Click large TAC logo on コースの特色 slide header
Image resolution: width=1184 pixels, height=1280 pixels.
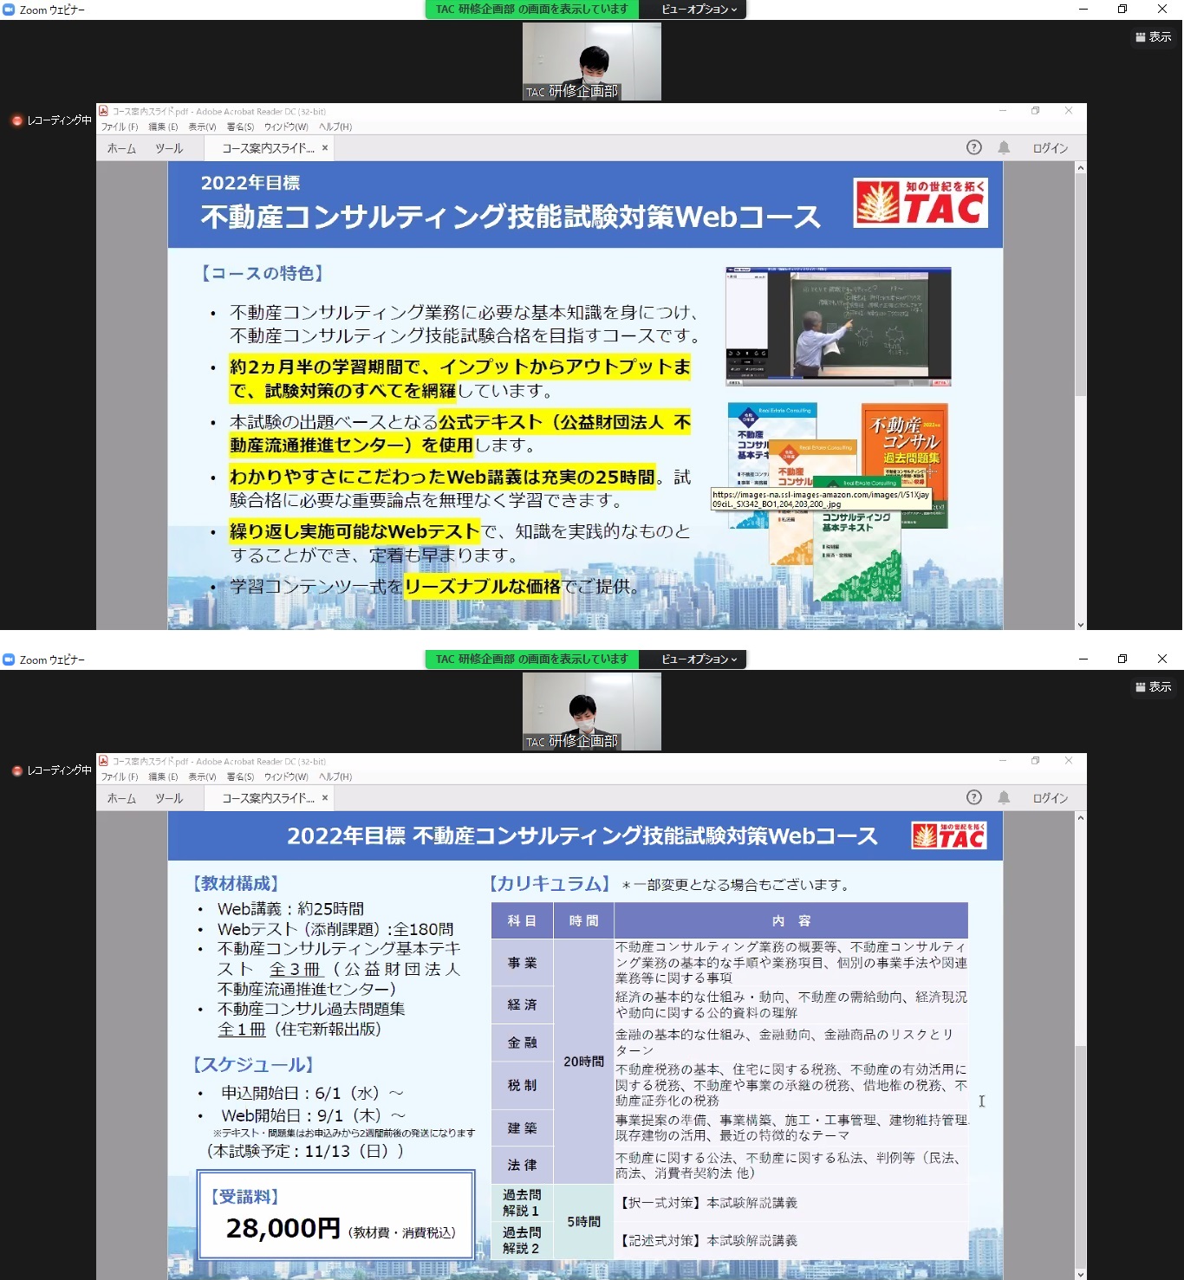pos(921,203)
